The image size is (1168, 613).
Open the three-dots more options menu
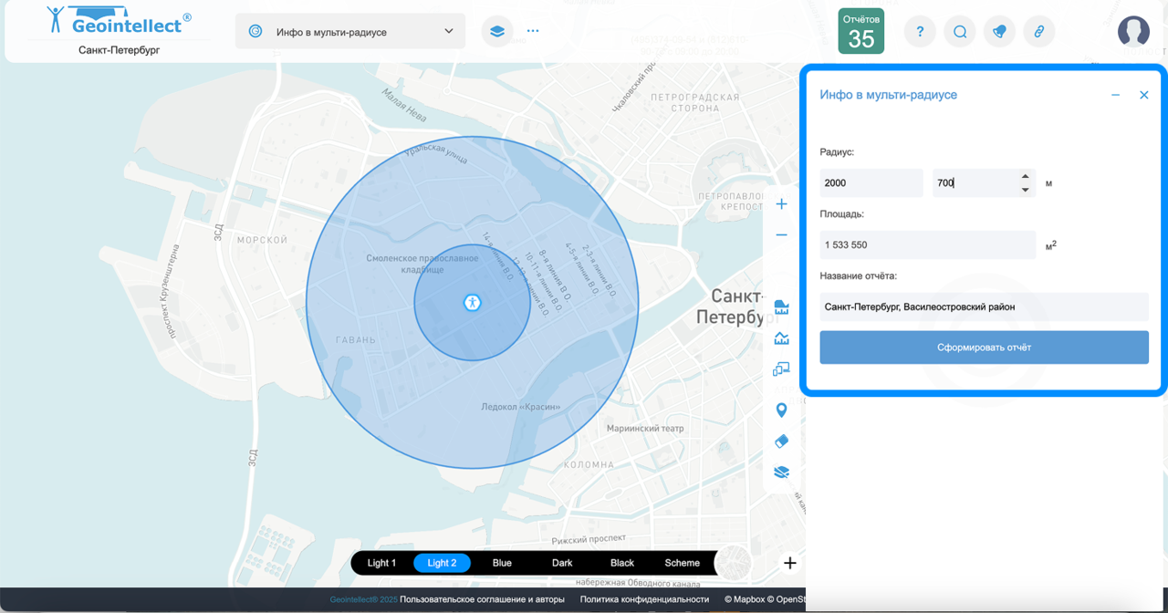point(533,31)
